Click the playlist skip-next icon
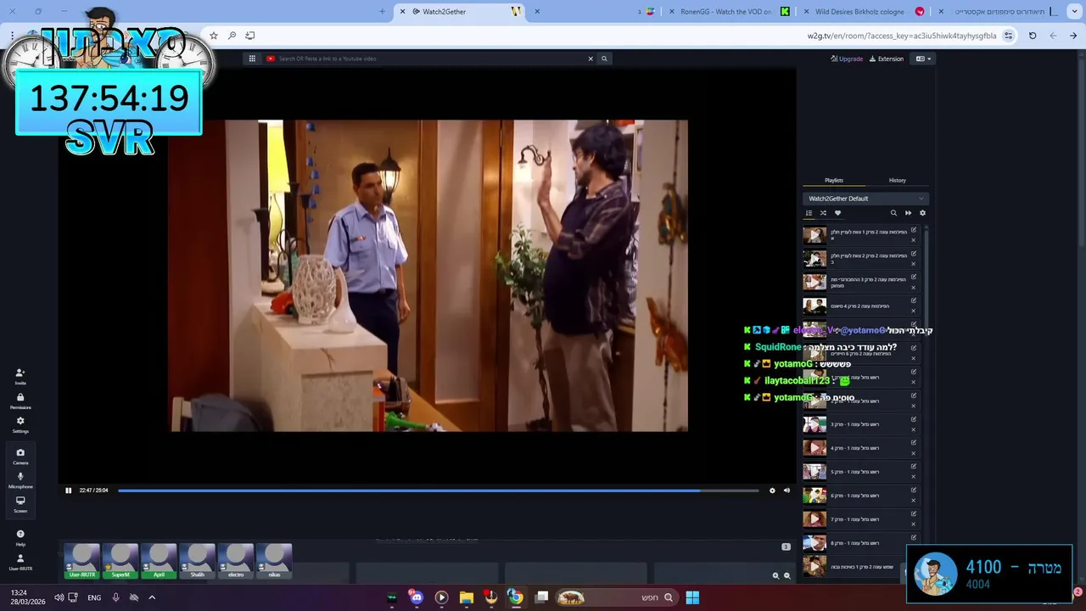The height and width of the screenshot is (611, 1086). click(x=908, y=213)
